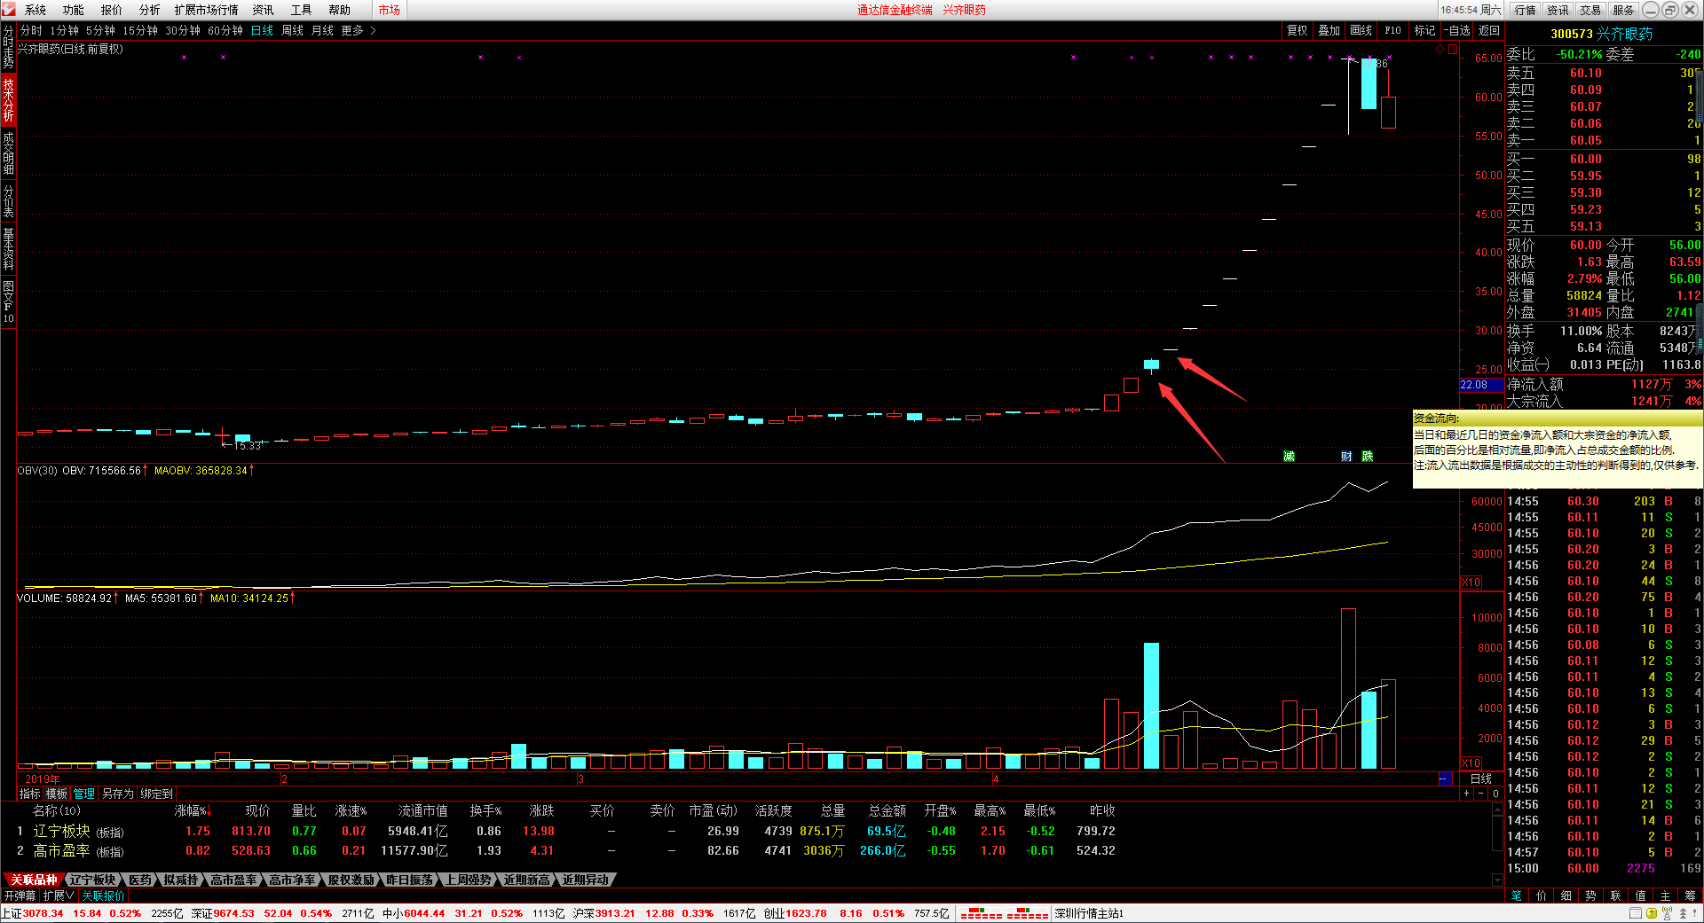
Task: Switch chart to 分时 period
Action: pyautogui.click(x=31, y=30)
